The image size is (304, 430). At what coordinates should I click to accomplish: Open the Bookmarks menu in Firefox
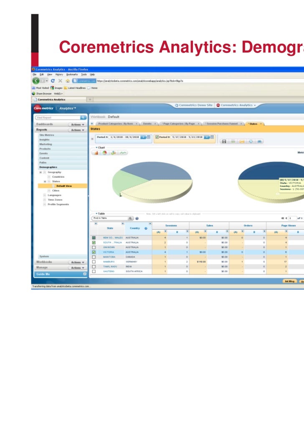point(72,75)
